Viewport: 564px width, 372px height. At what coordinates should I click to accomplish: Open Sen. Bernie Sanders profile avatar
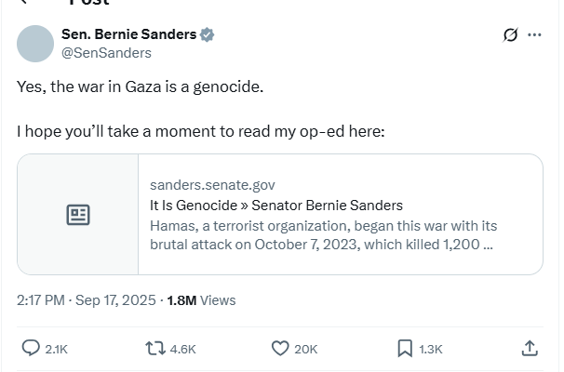tap(35, 44)
